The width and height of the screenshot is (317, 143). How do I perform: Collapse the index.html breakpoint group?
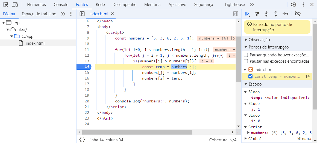coord(245,70)
